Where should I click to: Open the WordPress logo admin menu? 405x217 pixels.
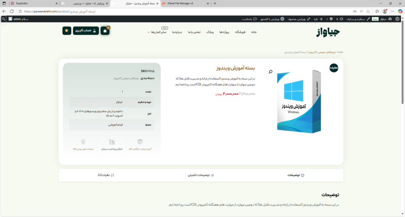397,19
